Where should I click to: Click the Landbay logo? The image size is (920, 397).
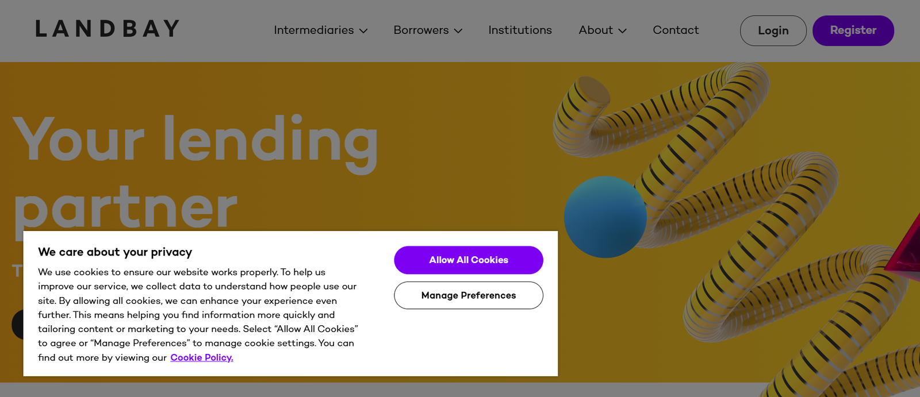point(108,29)
